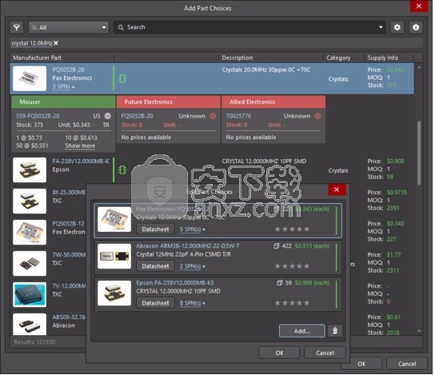Image resolution: width=435 pixels, height=375 pixels.
Task: Click the $0.908 price of Epson FA-238V row
Action: (x=396, y=162)
